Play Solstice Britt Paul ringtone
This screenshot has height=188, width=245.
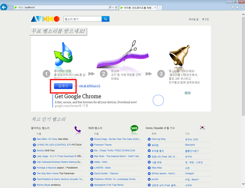coord(34,151)
